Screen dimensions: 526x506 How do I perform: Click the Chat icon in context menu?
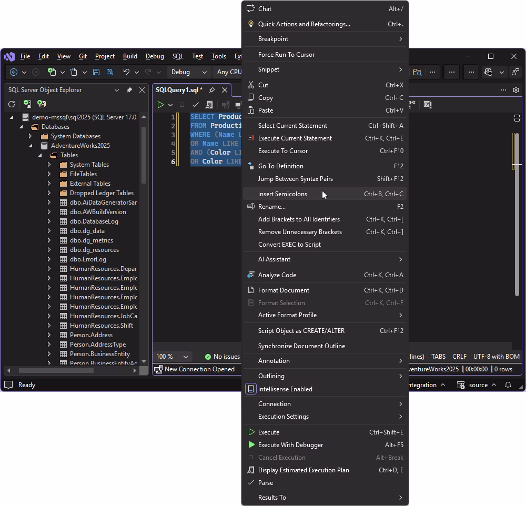point(250,9)
